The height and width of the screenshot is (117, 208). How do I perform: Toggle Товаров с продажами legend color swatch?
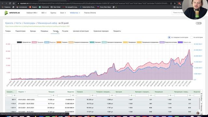click(71, 42)
